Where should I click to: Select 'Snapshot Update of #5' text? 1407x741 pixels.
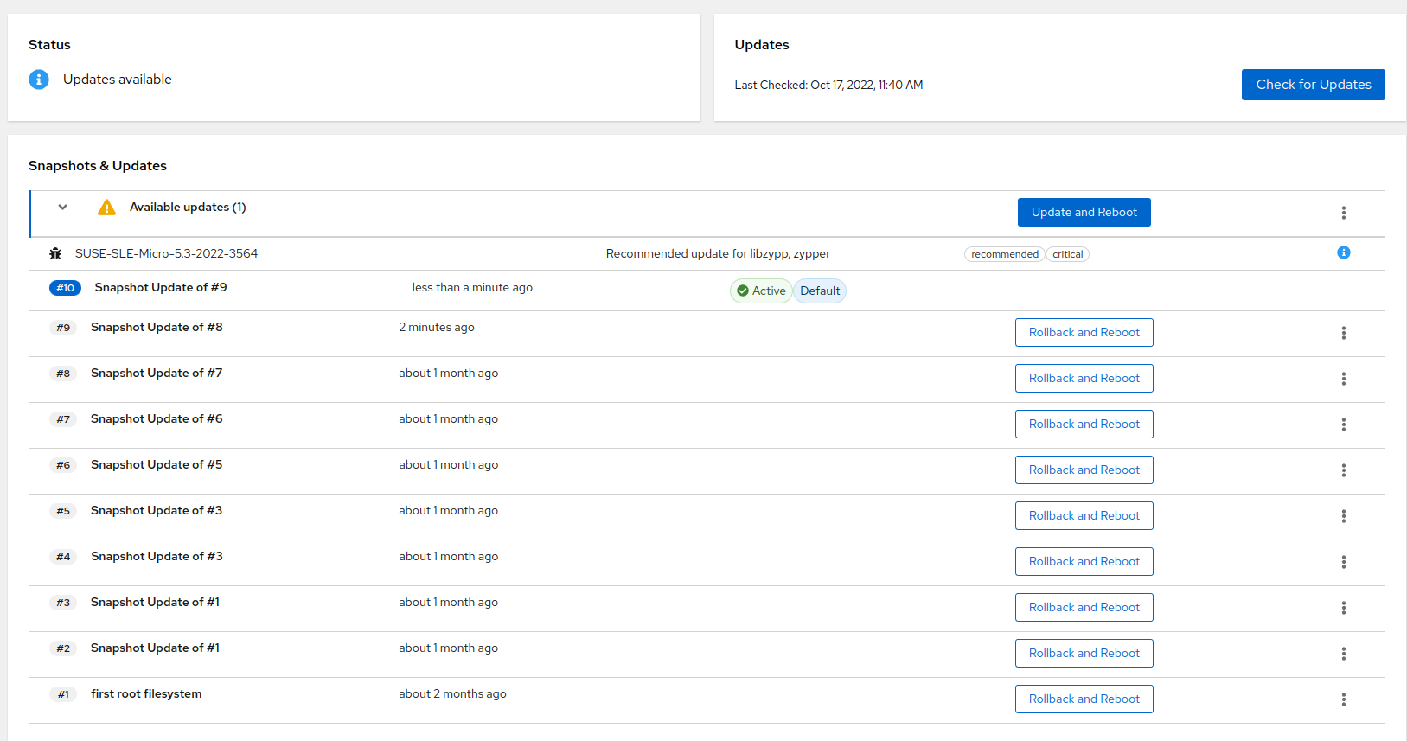tap(157, 465)
